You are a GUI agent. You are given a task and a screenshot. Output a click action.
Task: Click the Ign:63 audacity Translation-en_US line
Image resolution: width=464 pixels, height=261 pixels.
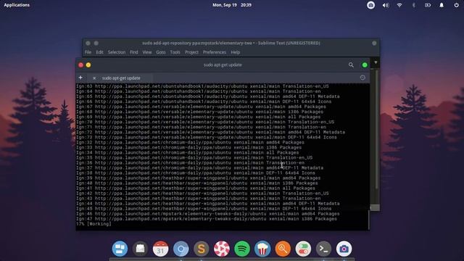tap(202, 86)
